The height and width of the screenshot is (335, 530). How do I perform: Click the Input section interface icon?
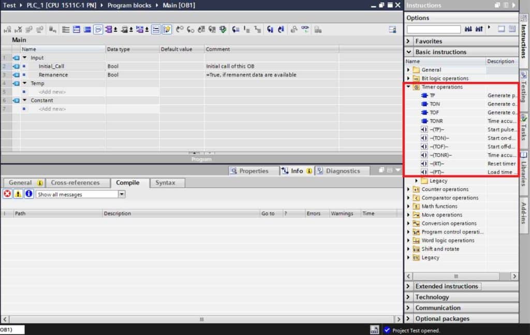(x=16, y=58)
